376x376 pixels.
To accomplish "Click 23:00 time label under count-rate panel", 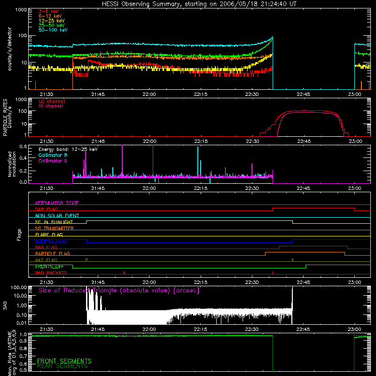I will tap(355, 94).
